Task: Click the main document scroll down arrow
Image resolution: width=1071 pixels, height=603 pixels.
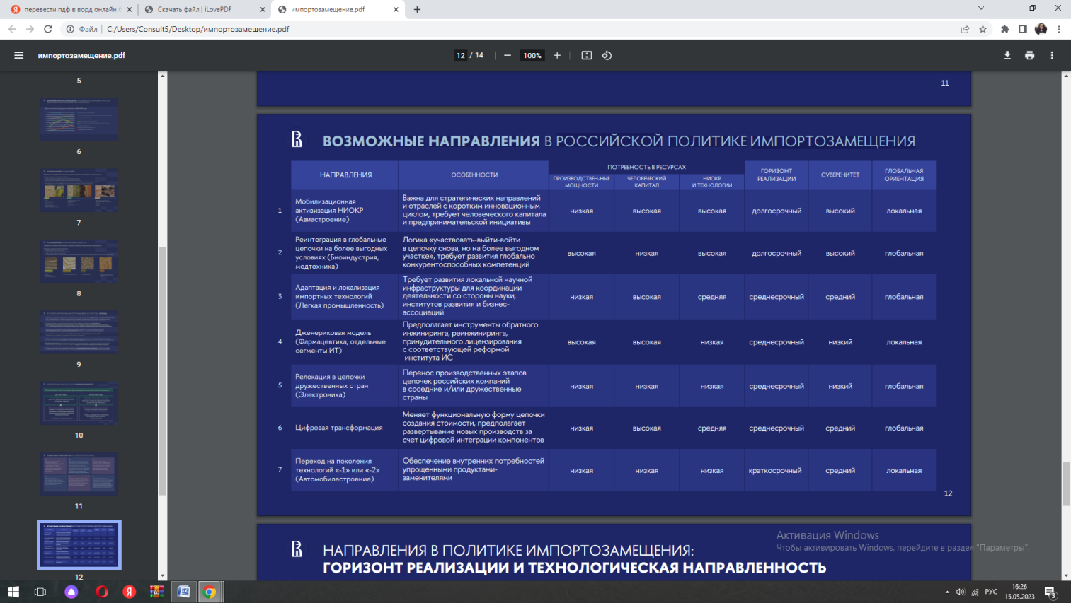Action: coord(1066,576)
